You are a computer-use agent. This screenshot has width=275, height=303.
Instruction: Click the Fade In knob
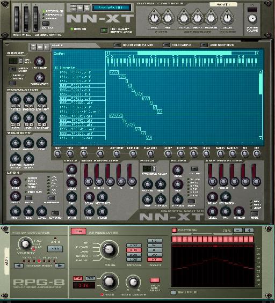click(x=220, y=153)
